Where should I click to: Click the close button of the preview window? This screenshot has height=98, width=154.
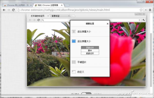pos(143,14)
